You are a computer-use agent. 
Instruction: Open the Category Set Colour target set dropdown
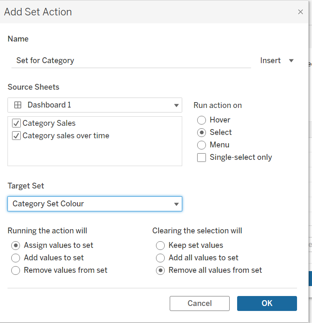95,204
